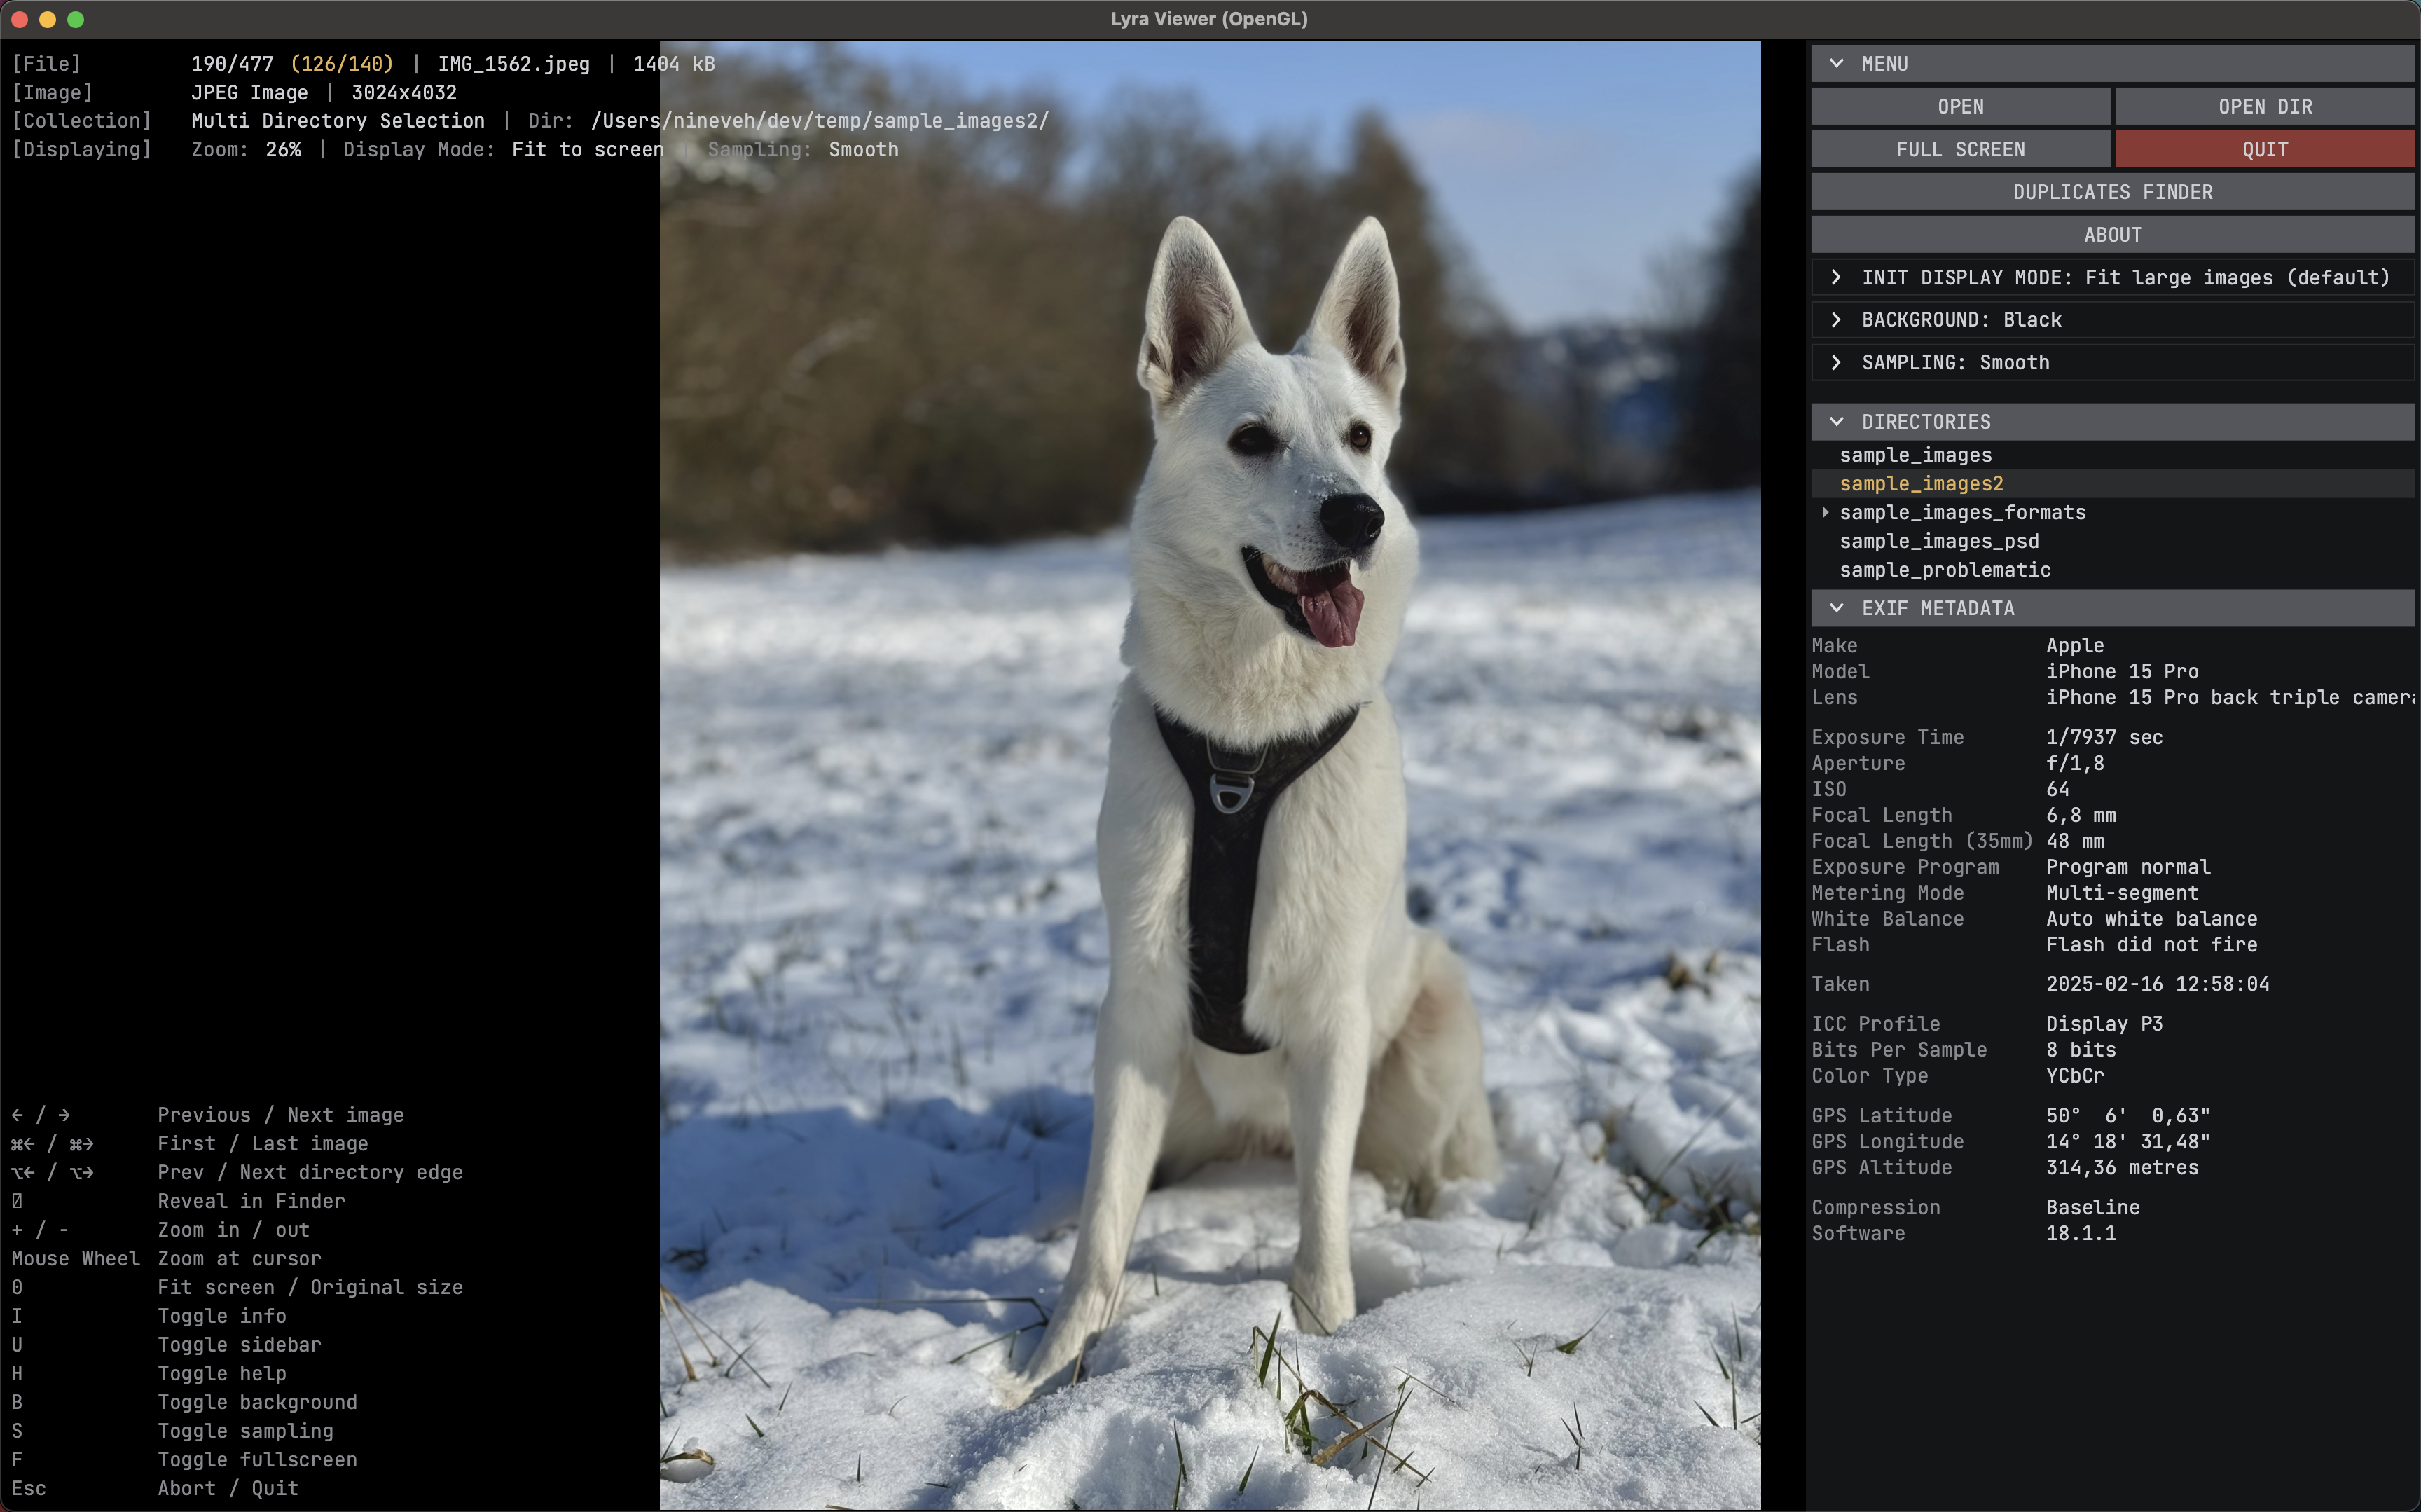The image size is (2421, 1512).
Task: Click the macOS yellow minimize window button
Action: (47, 19)
